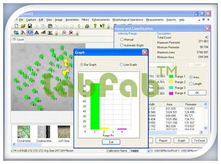Image resolution: width=221 pixels, height=164 pixels.
Task: Click the Graph button in classification panel
Action: [x=181, y=140]
